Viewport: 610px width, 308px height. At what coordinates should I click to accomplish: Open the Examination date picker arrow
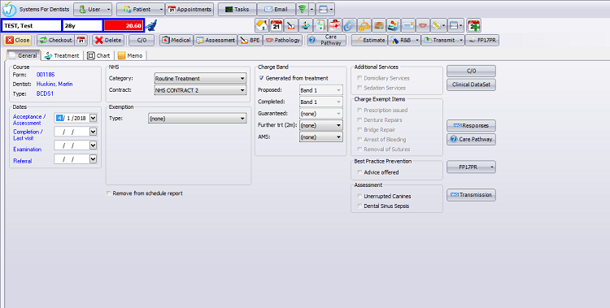[x=93, y=145]
